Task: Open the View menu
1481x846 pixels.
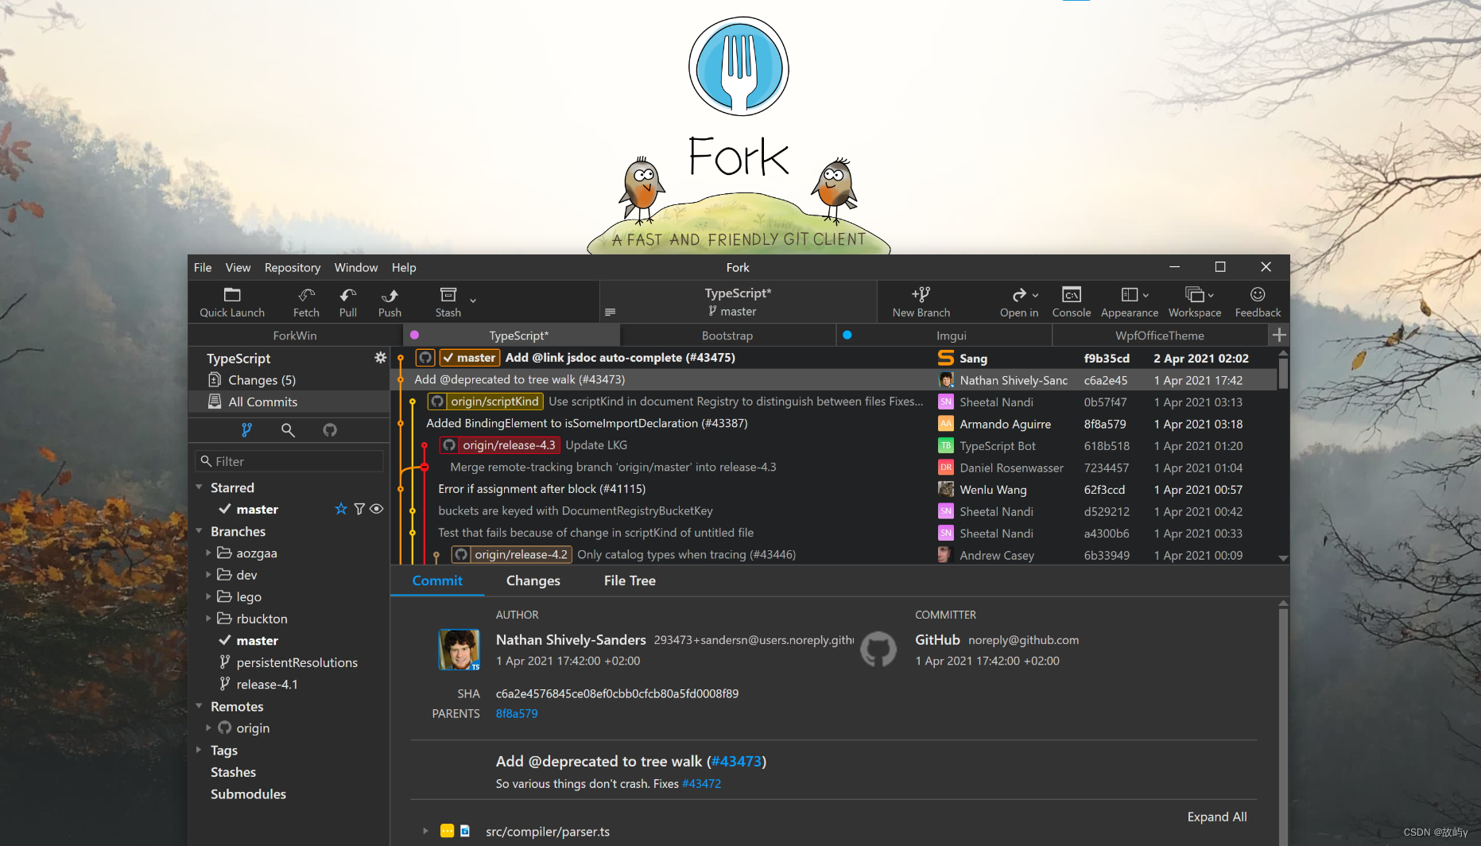Action: pos(238,268)
